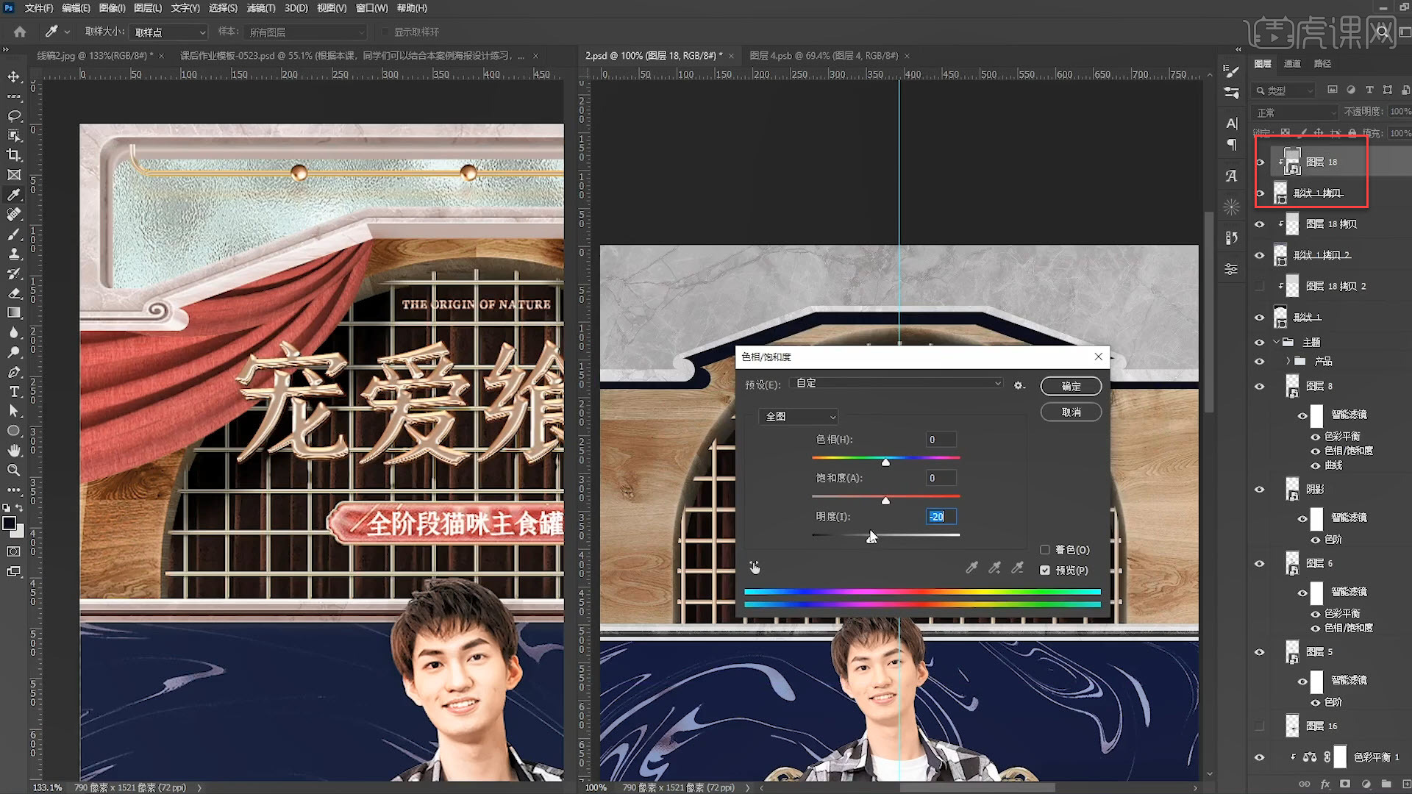Collapse the 主题 layer group
Image resolution: width=1412 pixels, height=794 pixels.
(x=1277, y=342)
